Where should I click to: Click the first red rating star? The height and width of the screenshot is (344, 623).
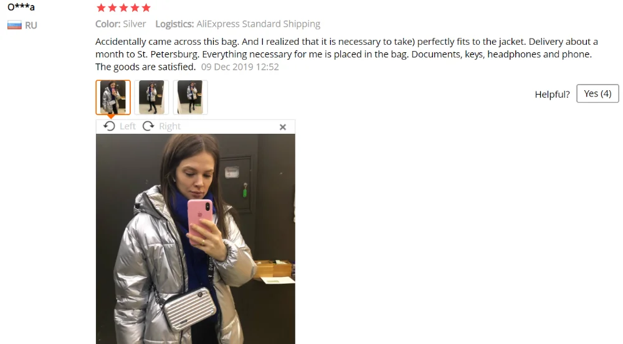102,7
